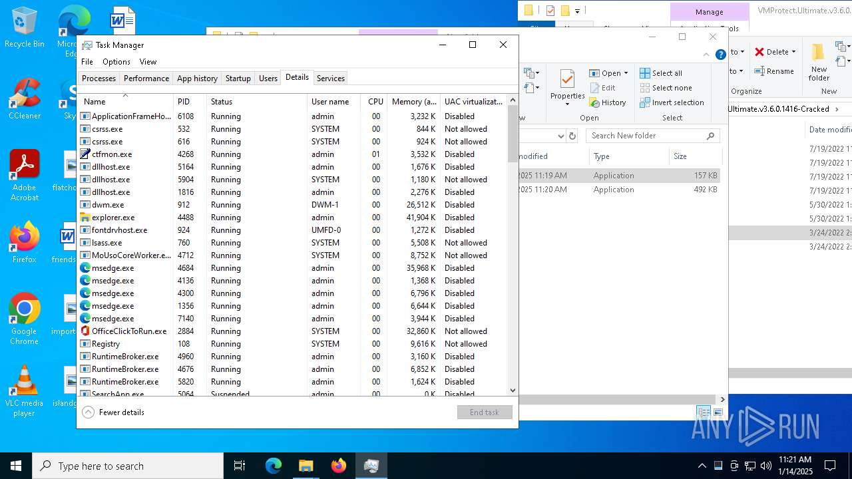Image resolution: width=852 pixels, height=479 pixels.
Task: Refresh the Explorer address bar
Action: coord(572,136)
